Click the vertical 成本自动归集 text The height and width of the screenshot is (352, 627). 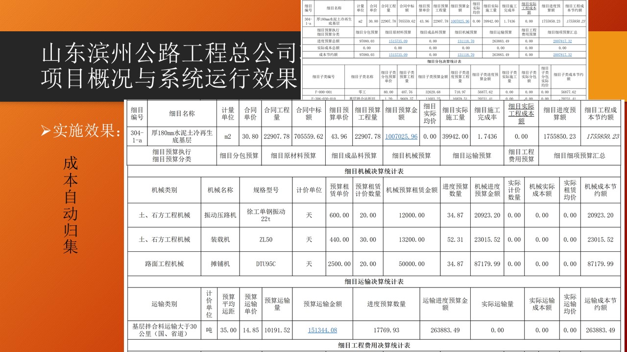coord(70,205)
